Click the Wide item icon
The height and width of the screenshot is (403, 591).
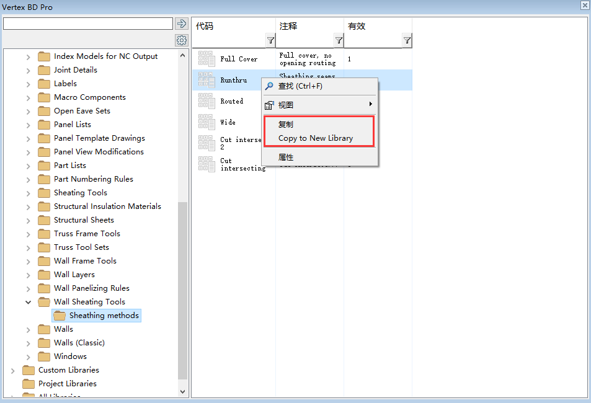tap(207, 122)
